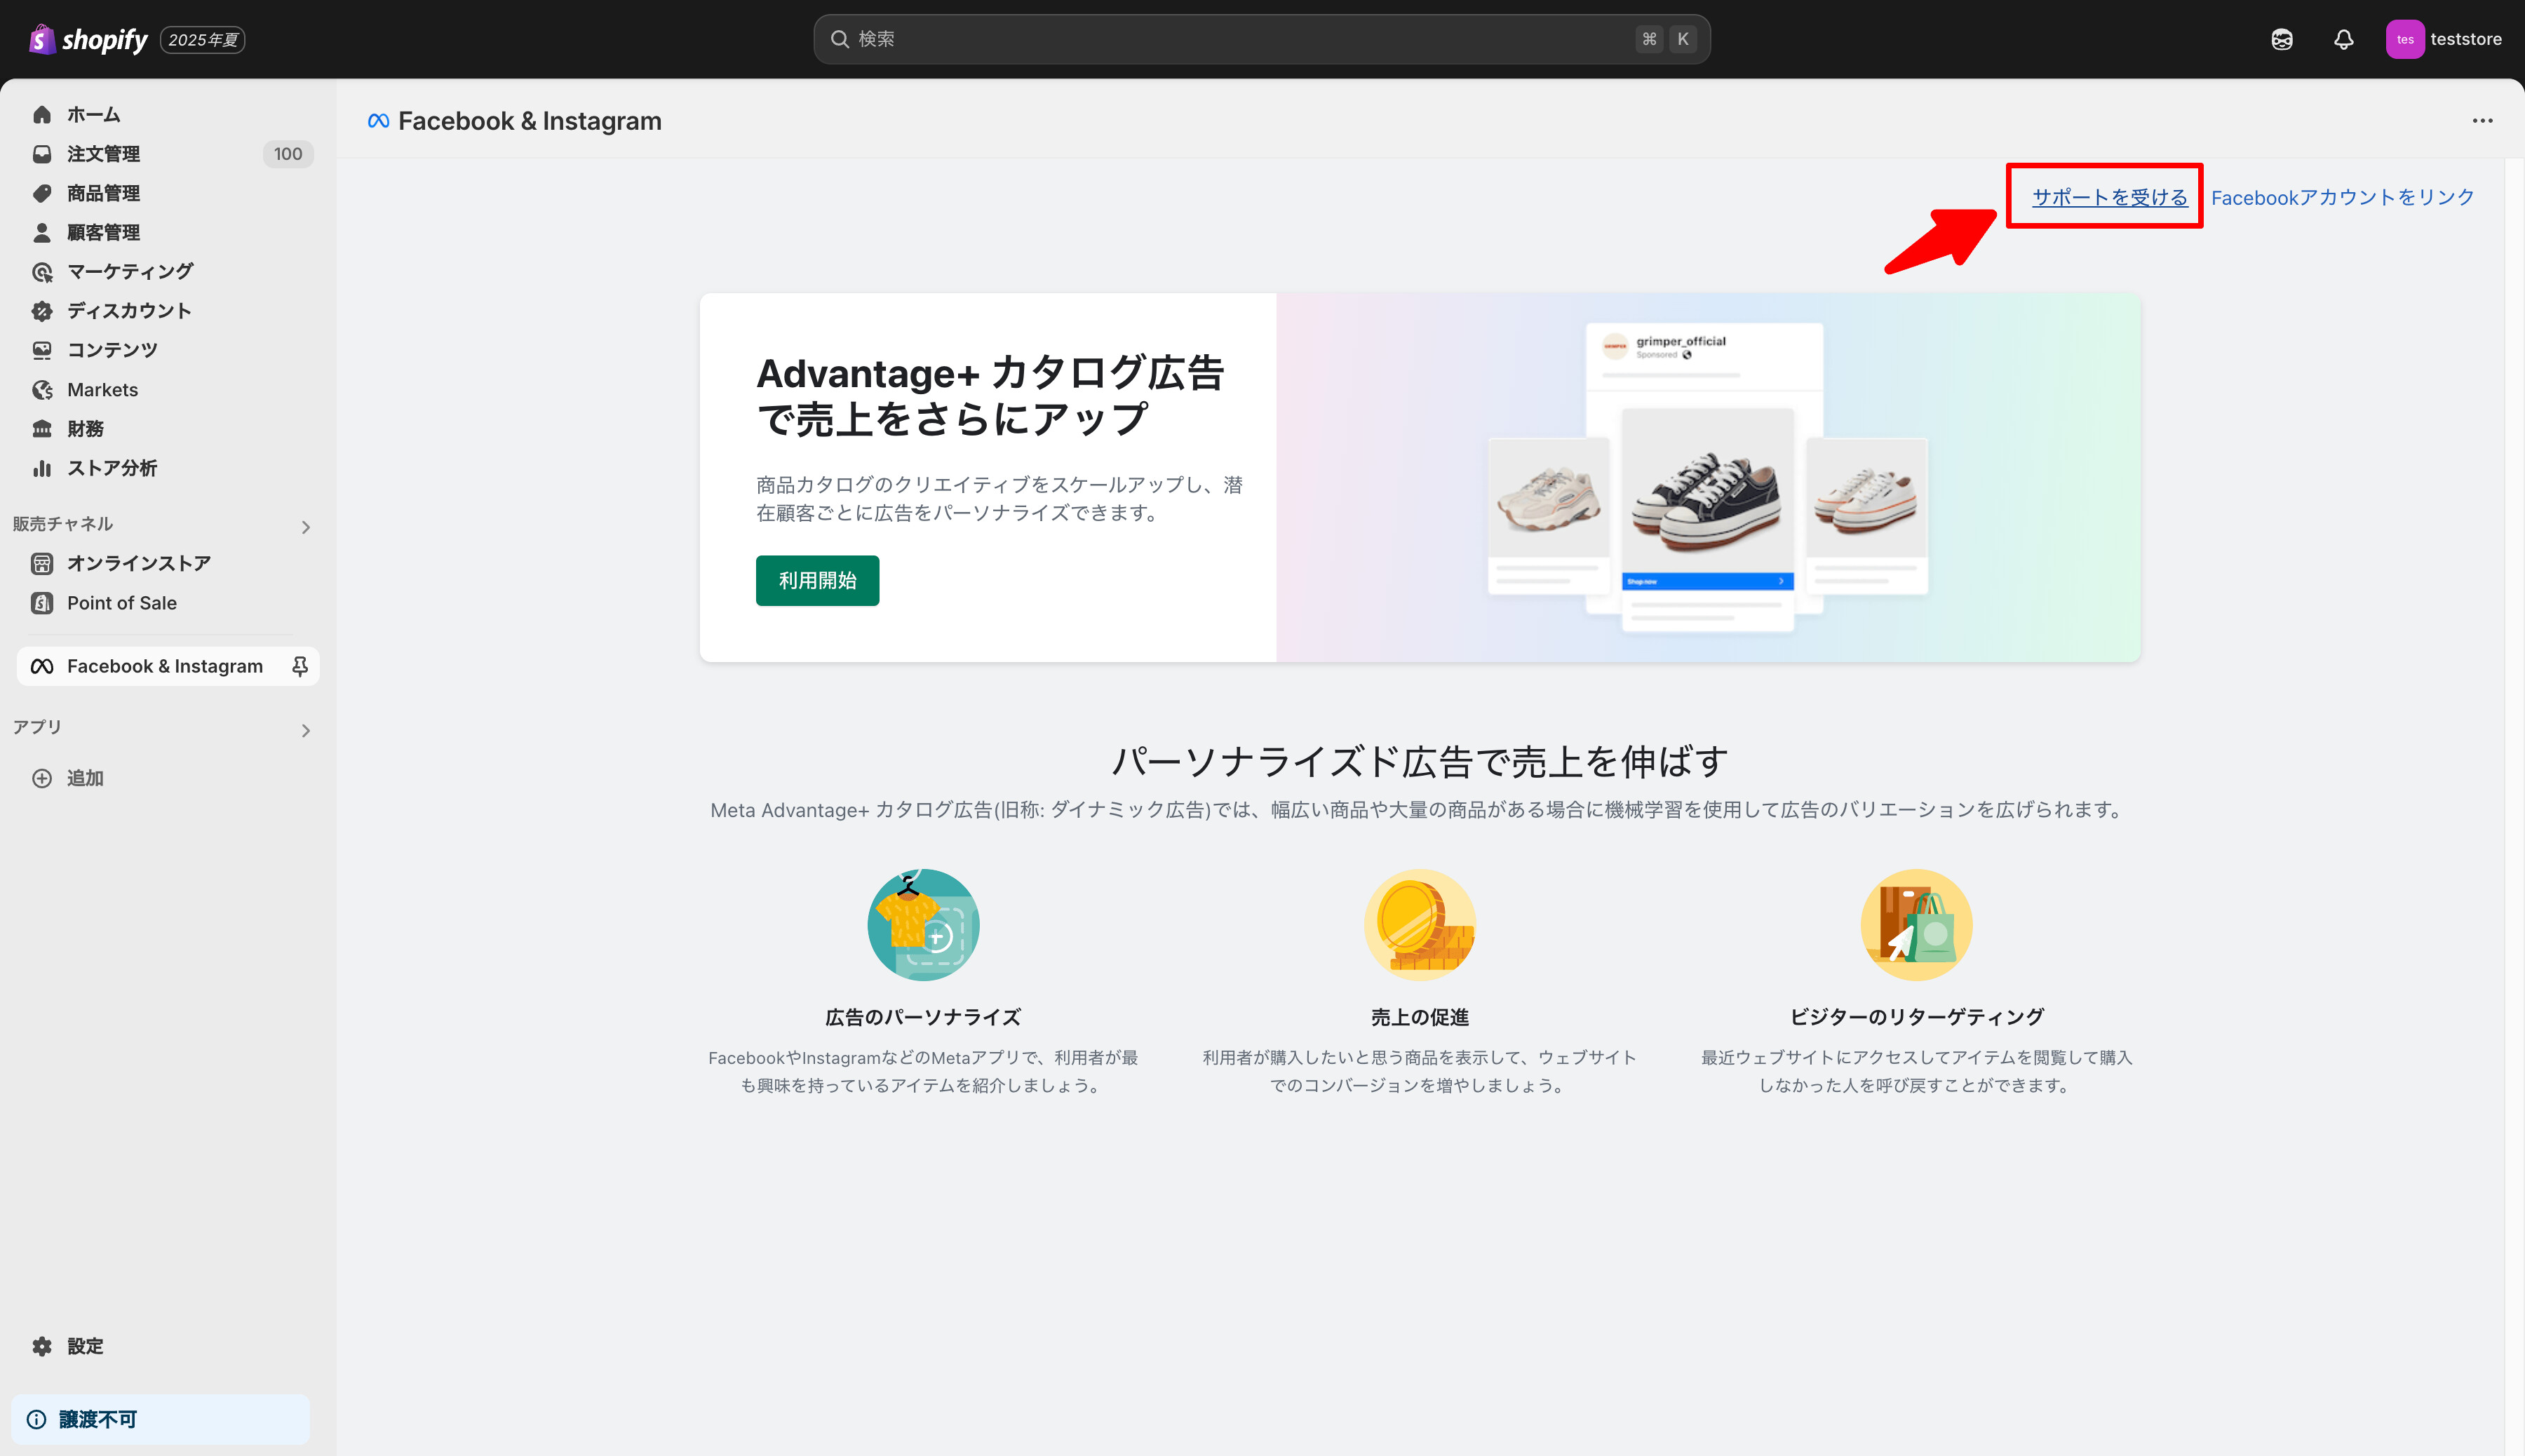Screen dimensions: 2525x1456
Task: Click the 販売チャネル section label
Action: 63,524
